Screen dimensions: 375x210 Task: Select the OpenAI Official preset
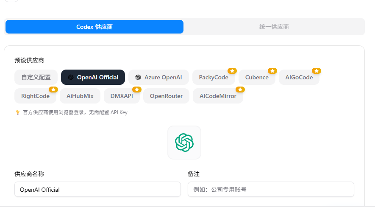coord(93,77)
